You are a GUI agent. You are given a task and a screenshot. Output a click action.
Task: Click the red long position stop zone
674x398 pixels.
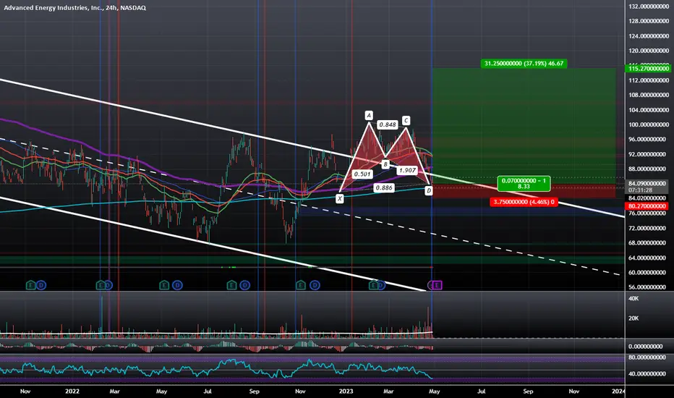coord(524,191)
